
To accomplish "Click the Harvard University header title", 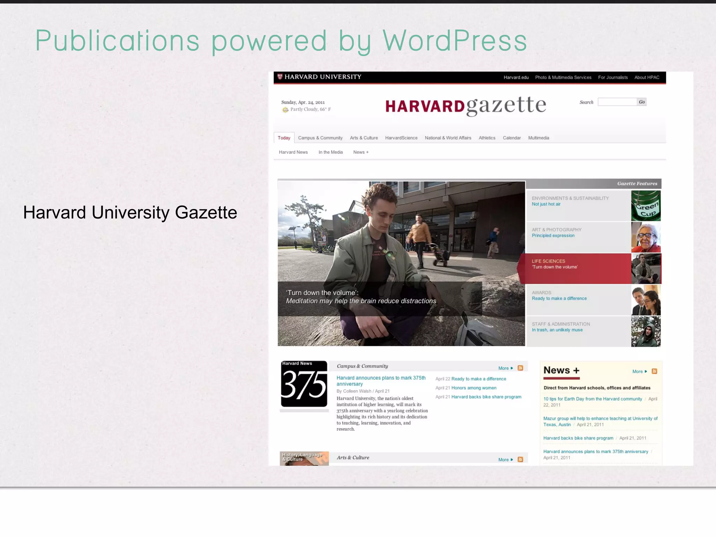I will pos(323,77).
